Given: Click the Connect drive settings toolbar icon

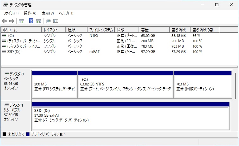Looking at the screenshot, I should tap(48, 21).
